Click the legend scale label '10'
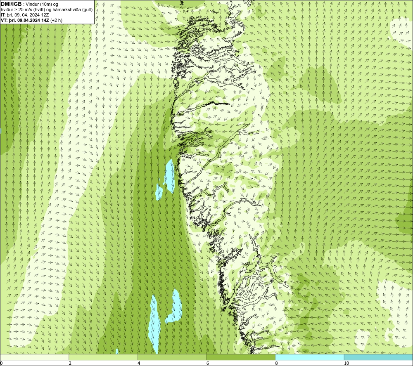 coord(347,363)
